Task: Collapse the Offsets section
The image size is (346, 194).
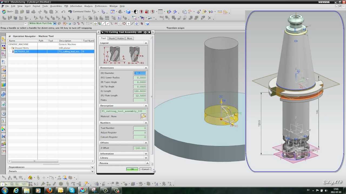Action: click(x=146, y=143)
